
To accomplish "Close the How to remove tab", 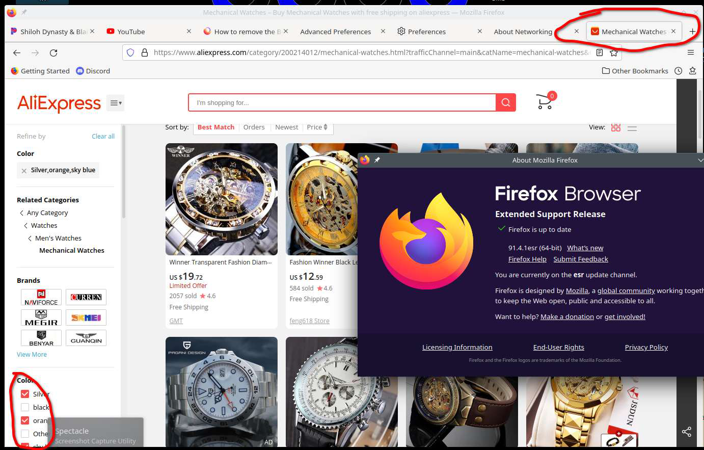I will [x=286, y=31].
